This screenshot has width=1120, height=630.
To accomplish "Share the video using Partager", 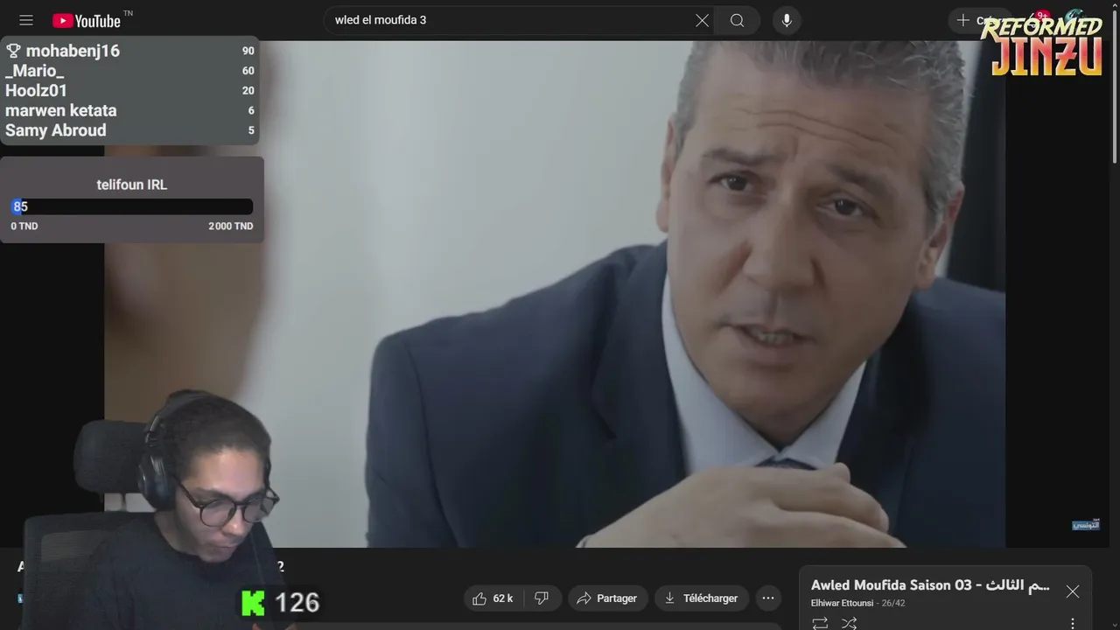I will click(607, 598).
